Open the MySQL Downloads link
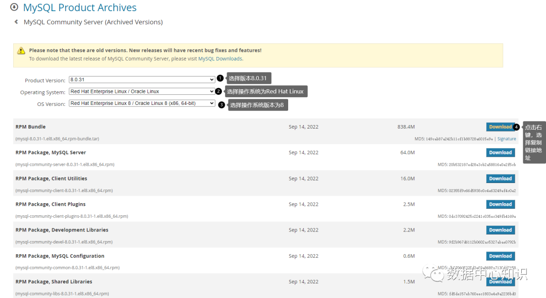 220,59
